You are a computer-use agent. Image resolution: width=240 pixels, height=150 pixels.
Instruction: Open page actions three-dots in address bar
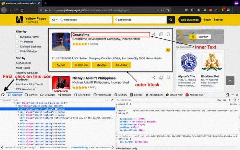pos(157,10)
